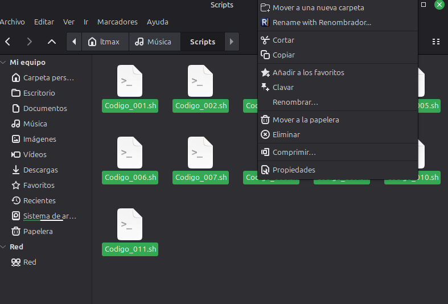Choose Eliminar in context menu
The height and width of the screenshot is (304, 448).
coord(338,135)
